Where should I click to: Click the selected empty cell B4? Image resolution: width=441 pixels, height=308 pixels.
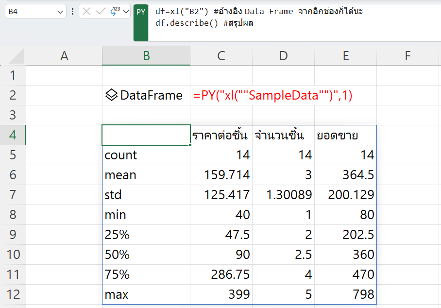tap(146, 135)
